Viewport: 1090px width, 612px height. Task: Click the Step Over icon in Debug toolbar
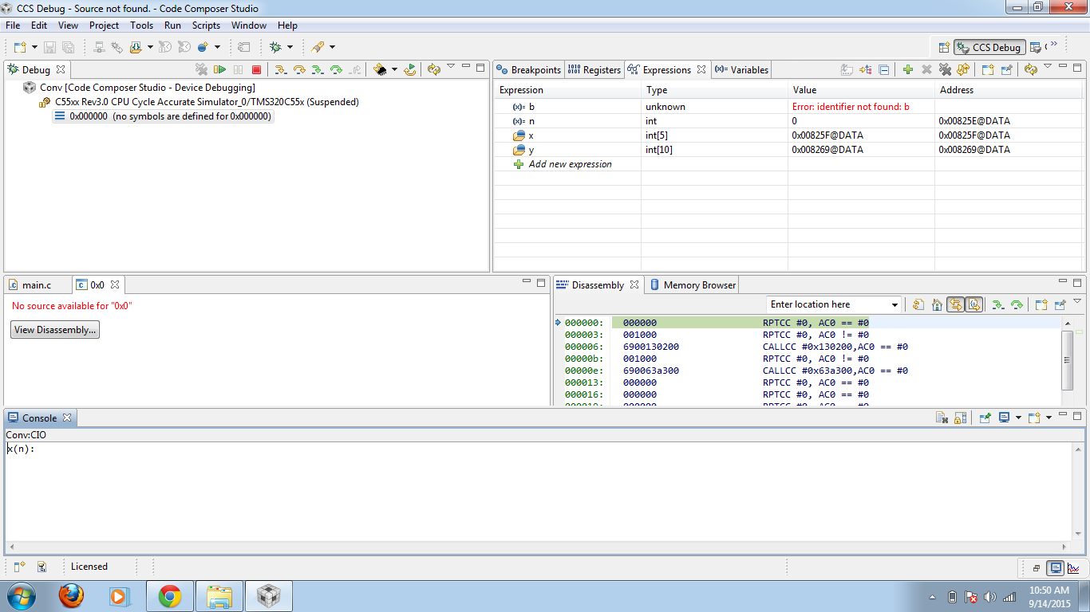[x=298, y=69]
